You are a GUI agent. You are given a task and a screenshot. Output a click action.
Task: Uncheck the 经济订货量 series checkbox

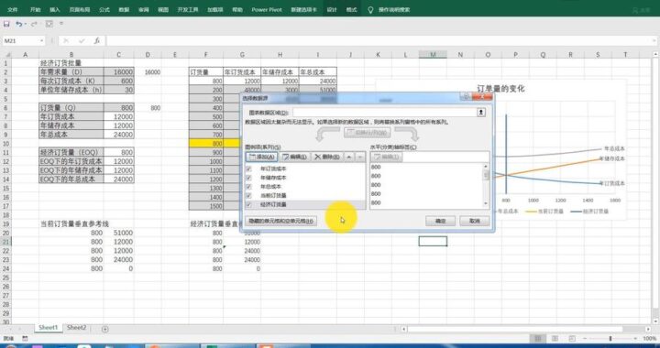[x=248, y=204]
